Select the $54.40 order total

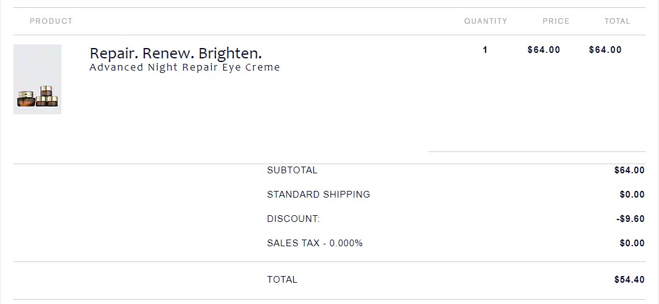(629, 280)
